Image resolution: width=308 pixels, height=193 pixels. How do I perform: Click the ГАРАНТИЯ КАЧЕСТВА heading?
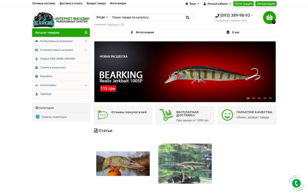pos(254,112)
